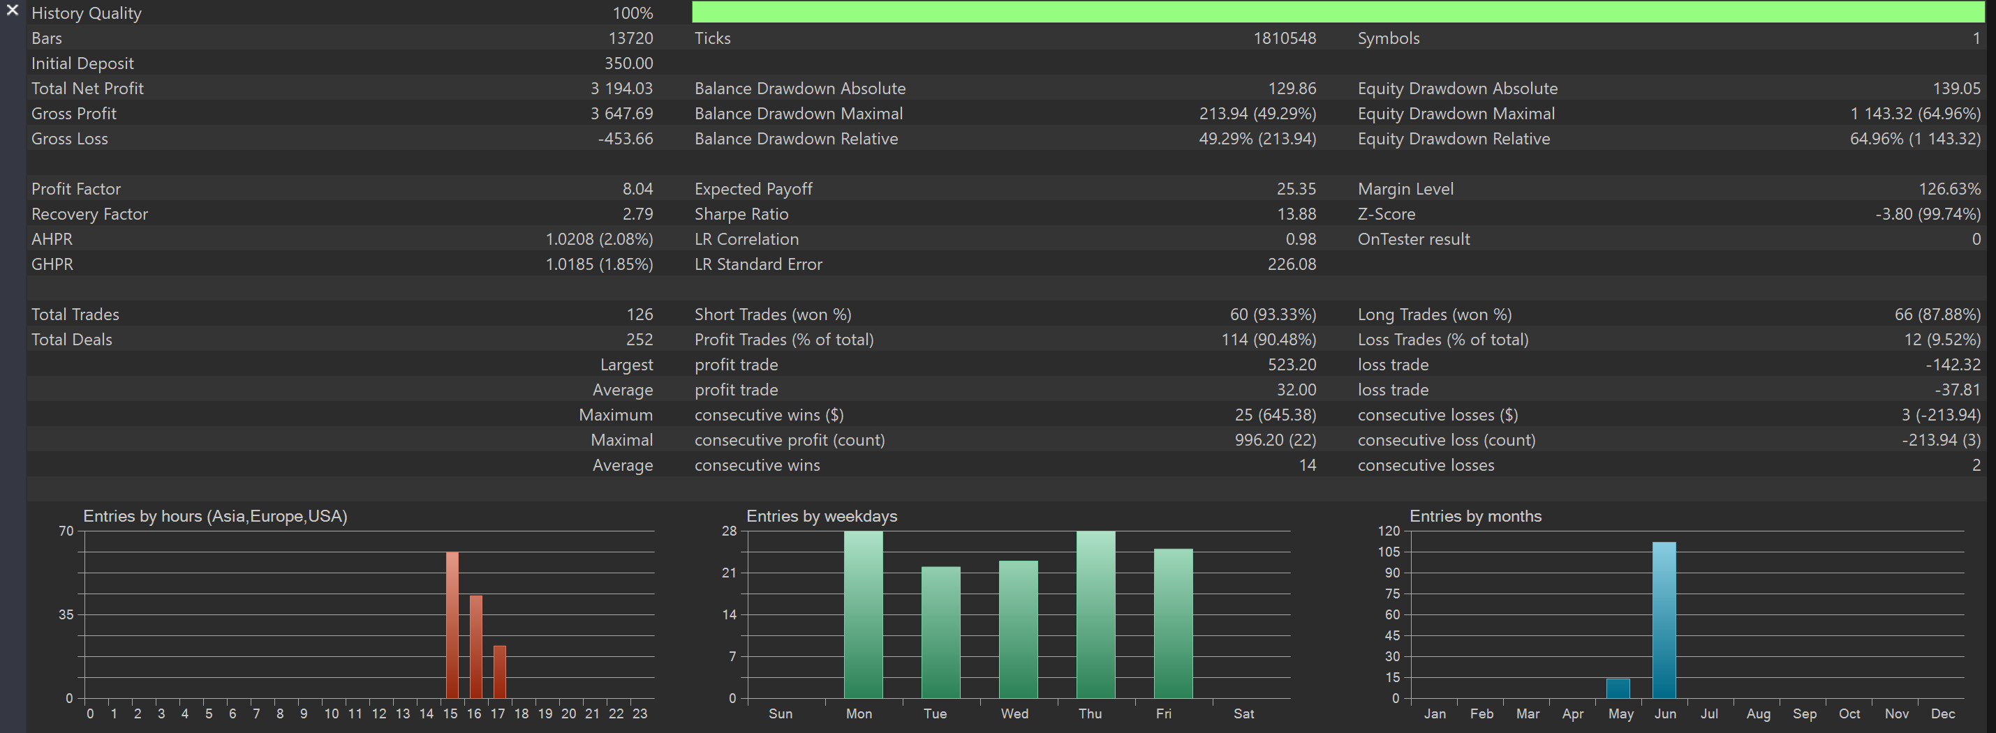Screen dimensions: 1996x733
Task: Select the Short Trades value 60 (93.33%)
Action: [x=1272, y=315]
